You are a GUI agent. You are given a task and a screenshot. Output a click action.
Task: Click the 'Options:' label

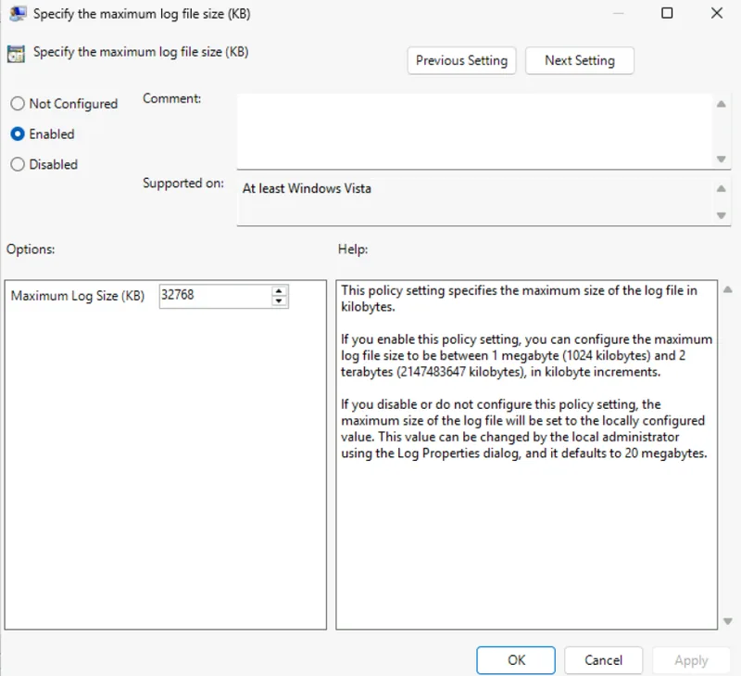tap(31, 249)
